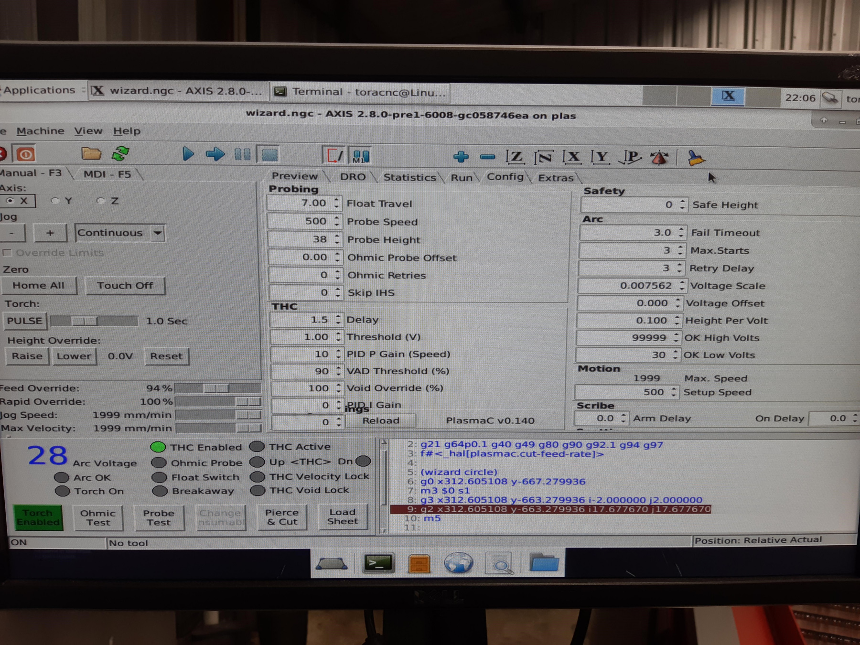Click the Reload settings button
This screenshot has width=860, height=645.
click(381, 420)
